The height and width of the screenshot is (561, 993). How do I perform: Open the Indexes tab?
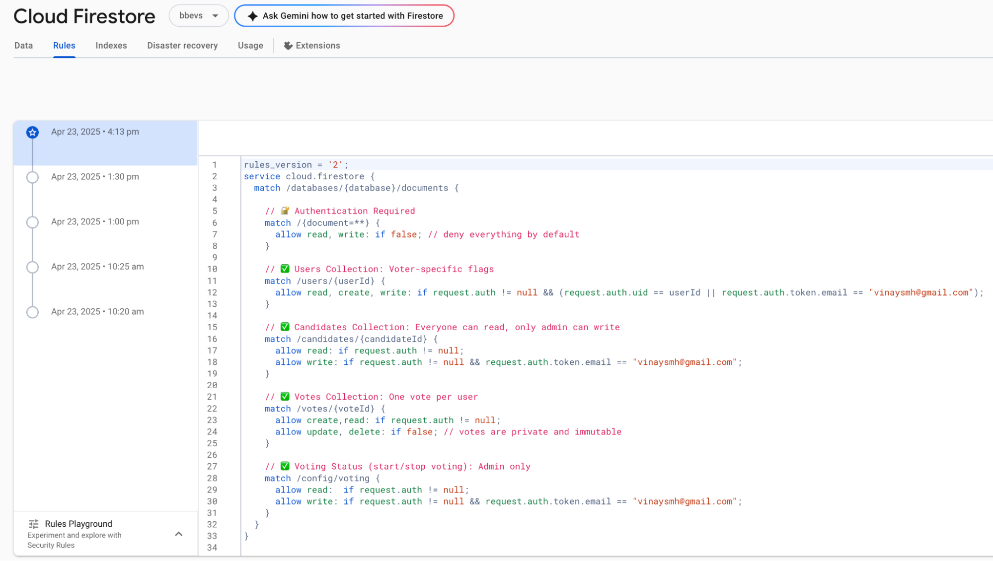pos(111,46)
